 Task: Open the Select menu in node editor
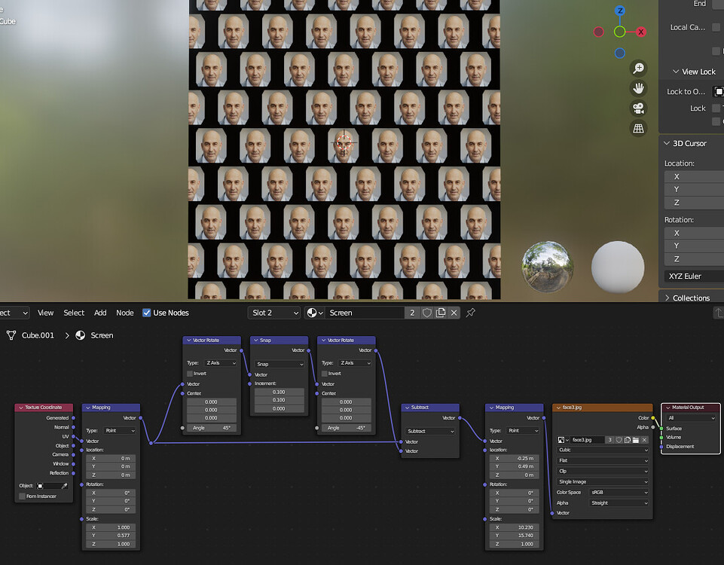74,313
